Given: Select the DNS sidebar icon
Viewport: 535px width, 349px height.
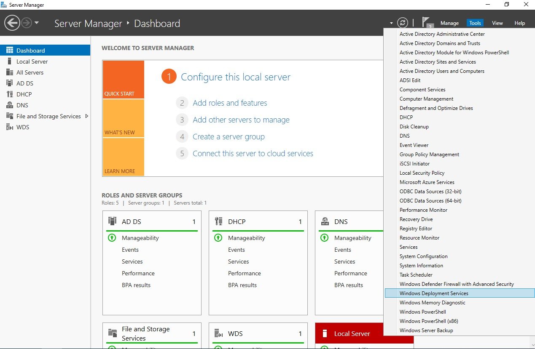Looking at the screenshot, I should [x=10, y=105].
